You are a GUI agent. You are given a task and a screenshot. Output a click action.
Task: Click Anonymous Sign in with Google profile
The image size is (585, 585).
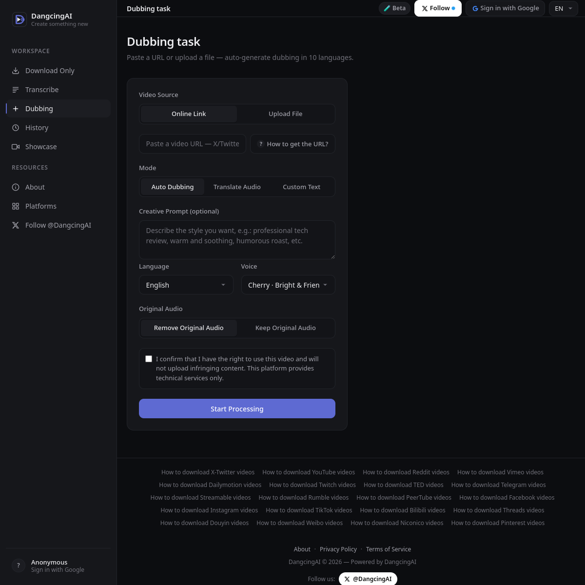(58, 565)
